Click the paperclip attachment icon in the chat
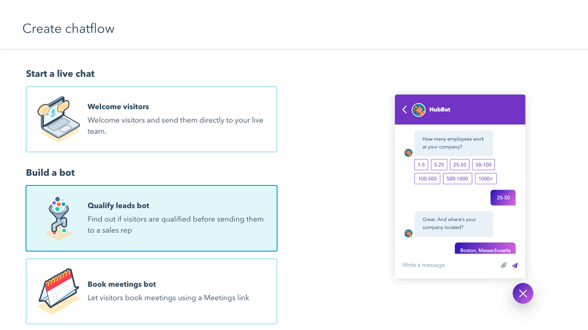The width and height of the screenshot is (588, 330). point(503,265)
